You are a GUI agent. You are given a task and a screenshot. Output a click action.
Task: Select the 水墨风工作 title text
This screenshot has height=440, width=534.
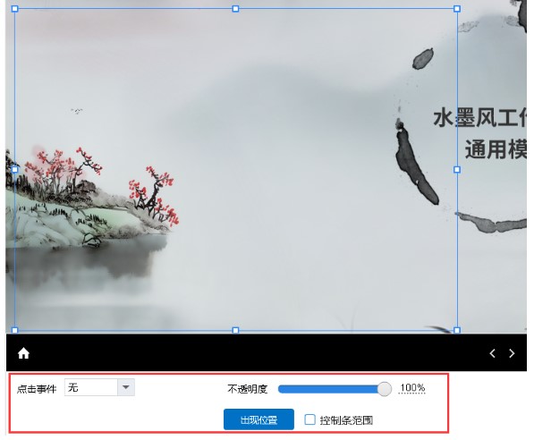[479, 118]
